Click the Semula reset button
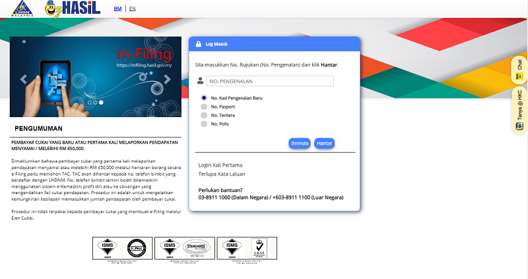This screenshot has height=279, width=528. [x=300, y=143]
